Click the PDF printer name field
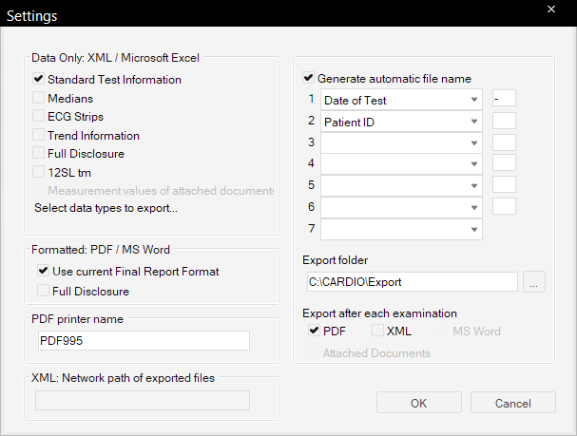Image resolution: width=577 pixels, height=436 pixels. [142, 341]
